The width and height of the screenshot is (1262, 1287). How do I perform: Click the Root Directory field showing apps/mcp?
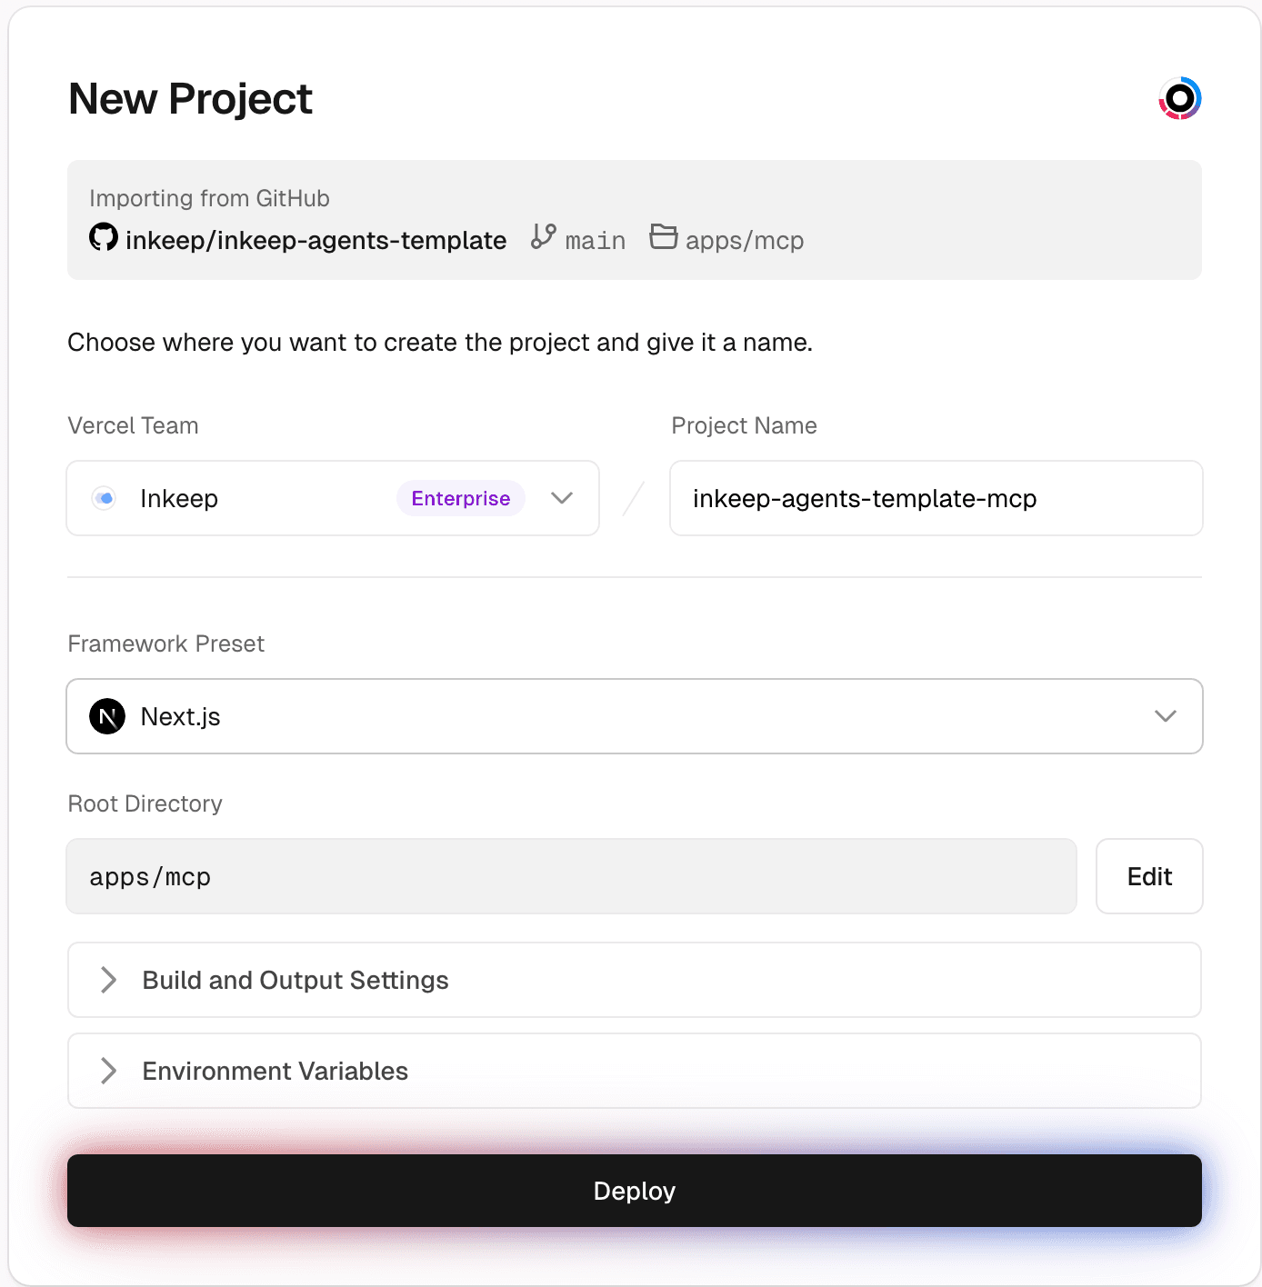pos(571,876)
